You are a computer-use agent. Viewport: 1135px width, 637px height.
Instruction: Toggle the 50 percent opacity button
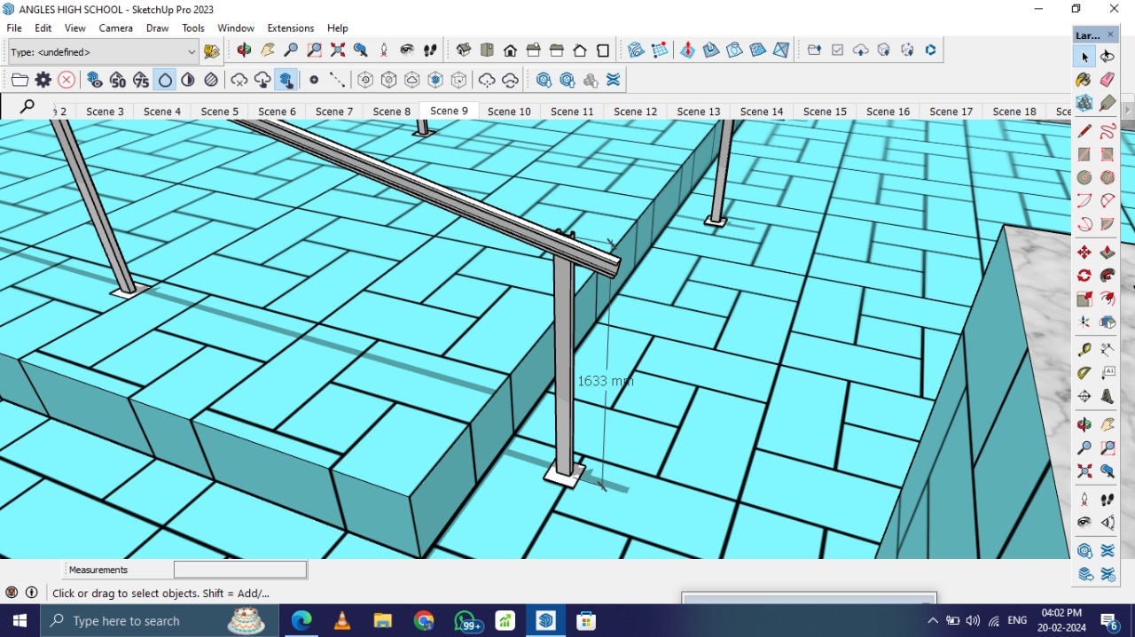118,81
